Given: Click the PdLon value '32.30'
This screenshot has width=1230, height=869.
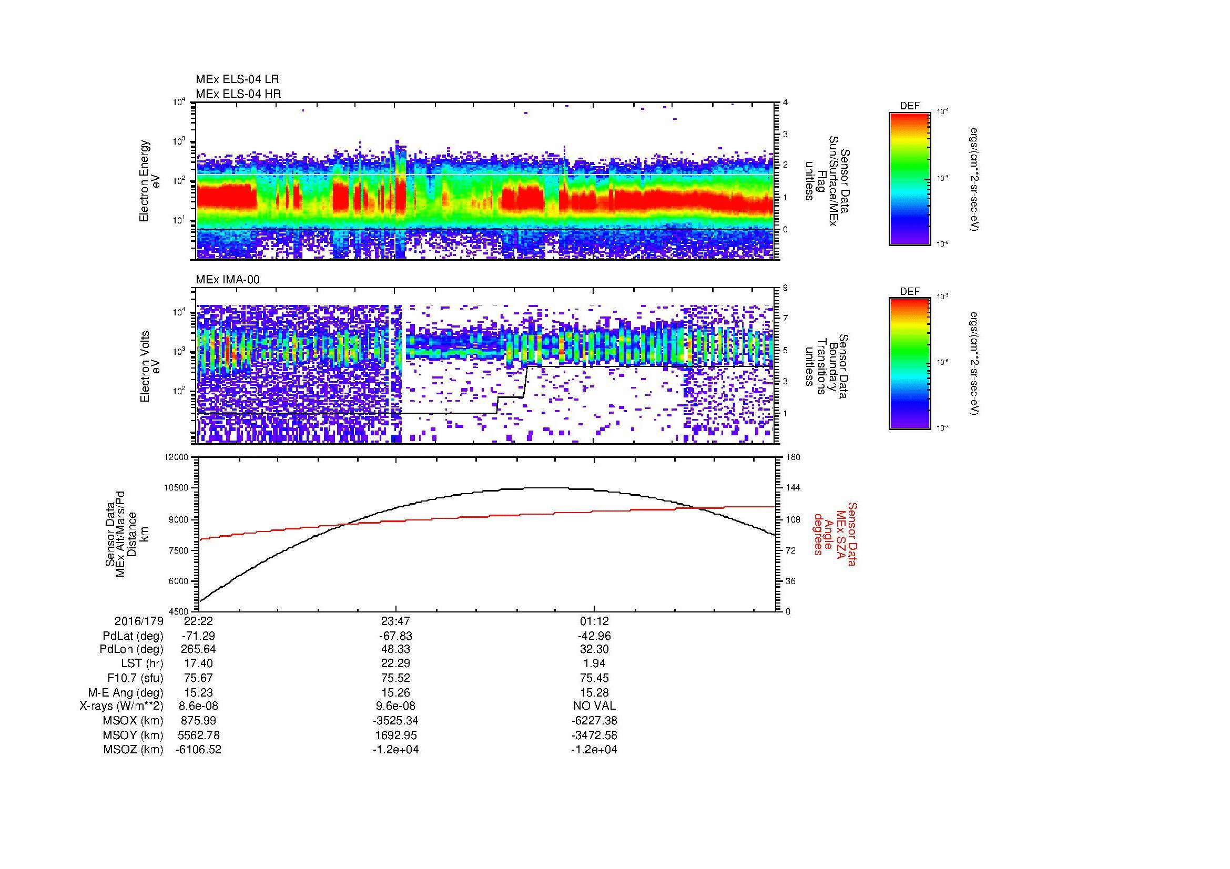Looking at the screenshot, I should click(594, 649).
